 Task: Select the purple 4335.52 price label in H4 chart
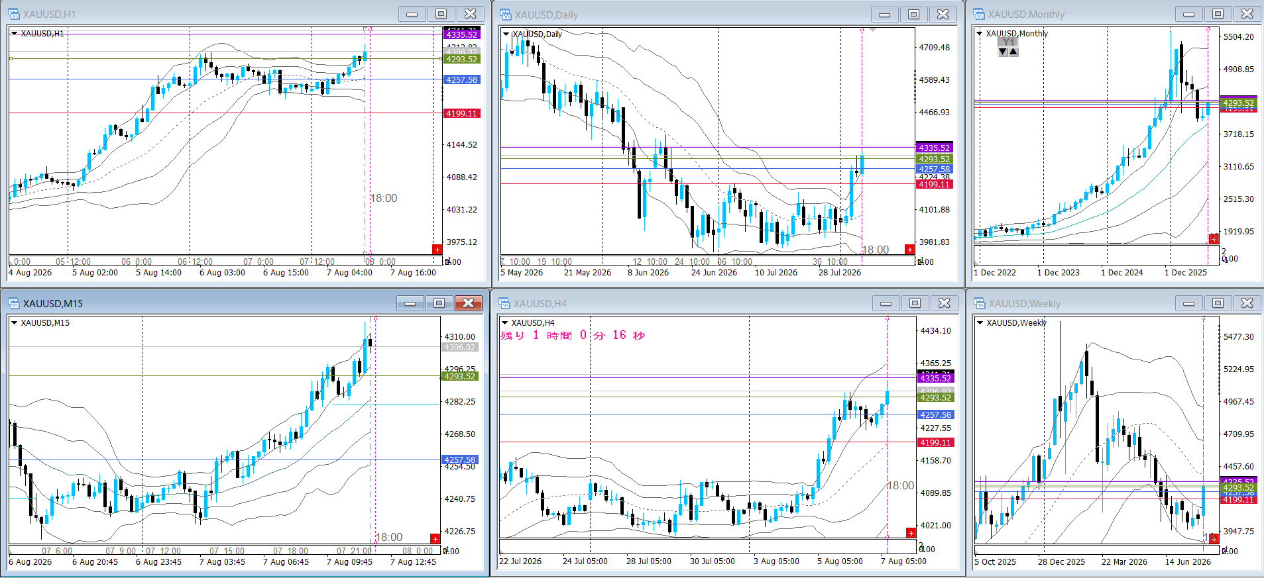click(935, 378)
